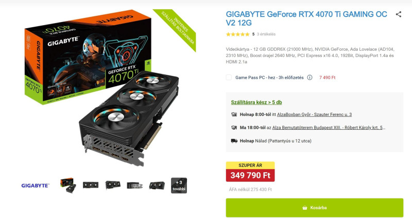Click the showroom pickup icon for Budapest
This screenshot has width=412, height=220.
click(234, 128)
